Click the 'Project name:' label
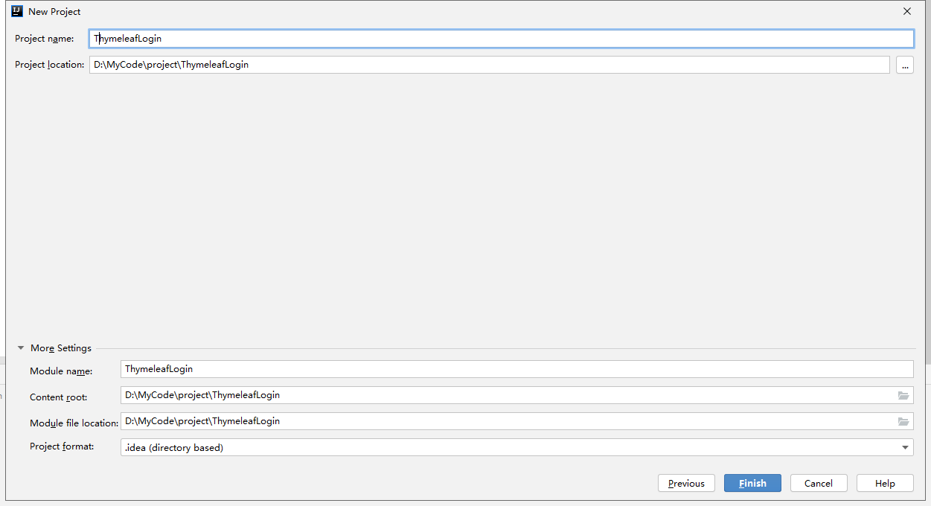931x506 pixels. click(45, 39)
